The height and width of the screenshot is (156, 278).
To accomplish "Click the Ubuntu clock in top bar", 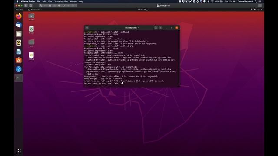I will (x=144, y=10).
